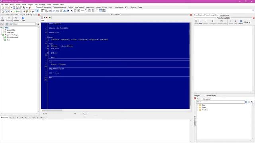
Task: Collapse the uses code fold marker
Action: point(48,37)
